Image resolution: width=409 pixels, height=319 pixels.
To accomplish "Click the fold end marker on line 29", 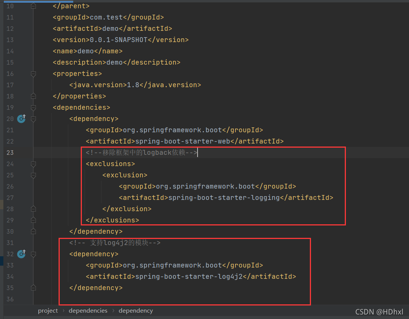I will 33,220.
